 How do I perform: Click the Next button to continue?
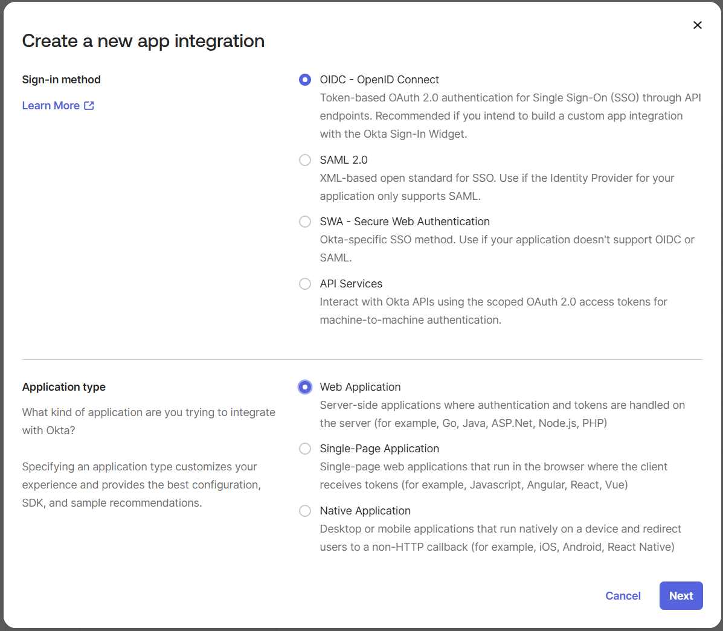(681, 595)
